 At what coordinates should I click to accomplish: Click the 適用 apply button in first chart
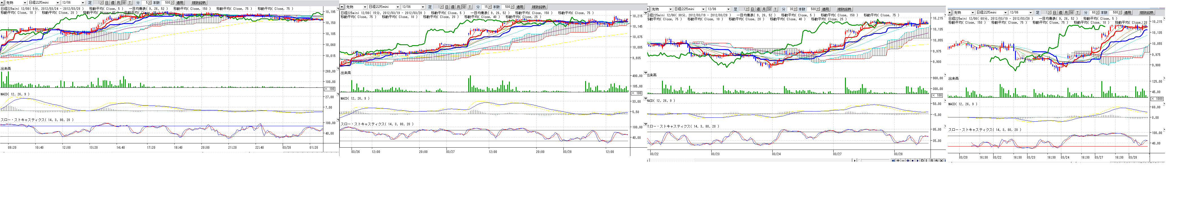(179, 3)
